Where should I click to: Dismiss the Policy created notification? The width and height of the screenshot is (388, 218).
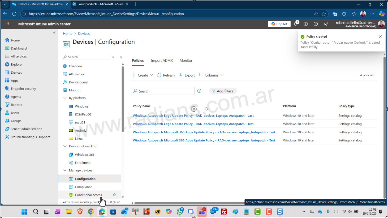click(x=381, y=36)
